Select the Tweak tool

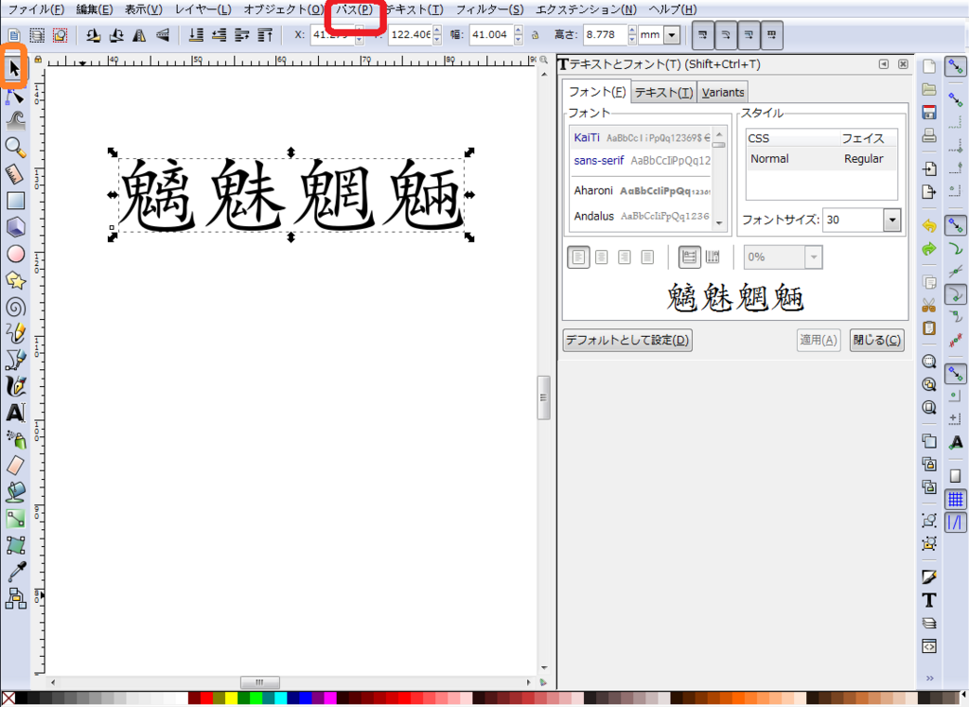point(15,120)
